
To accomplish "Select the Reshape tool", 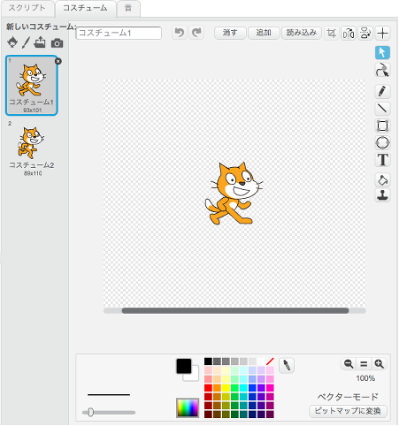I will (382, 71).
